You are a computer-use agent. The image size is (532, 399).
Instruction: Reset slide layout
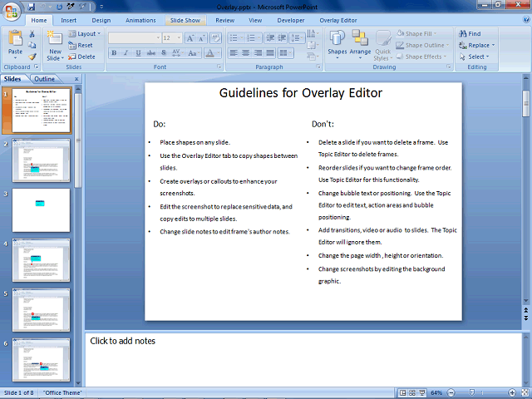(81, 45)
